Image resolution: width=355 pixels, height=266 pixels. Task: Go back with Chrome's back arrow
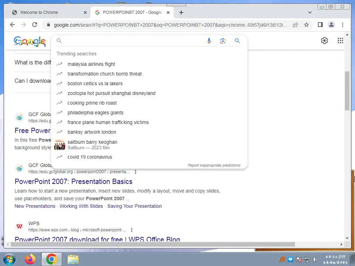pyautogui.click(x=12, y=25)
